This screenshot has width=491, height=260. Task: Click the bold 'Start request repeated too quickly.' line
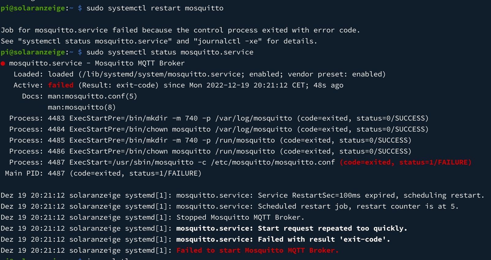(x=291, y=228)
